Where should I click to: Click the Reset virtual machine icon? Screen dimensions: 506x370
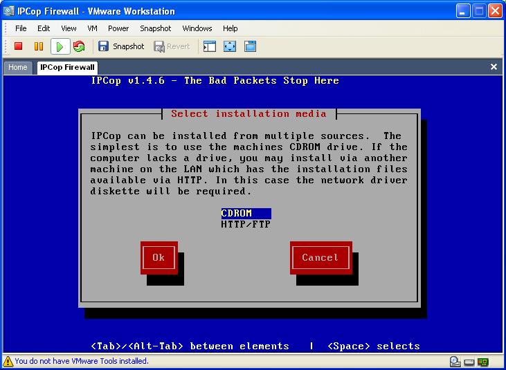79,46
